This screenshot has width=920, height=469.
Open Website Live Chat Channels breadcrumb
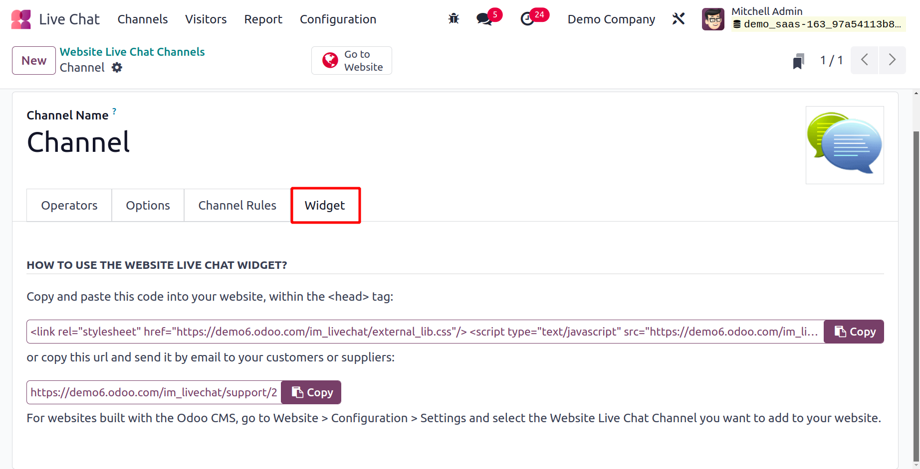132,52
